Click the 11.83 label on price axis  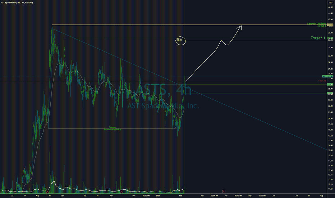point(331,189)
